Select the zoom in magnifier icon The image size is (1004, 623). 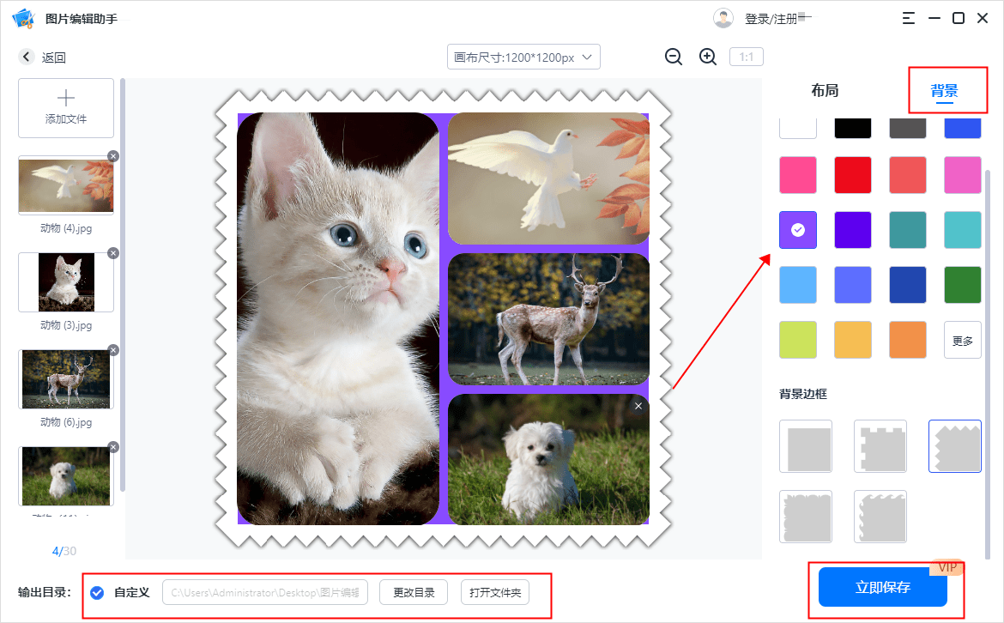[x=708, y=57]
